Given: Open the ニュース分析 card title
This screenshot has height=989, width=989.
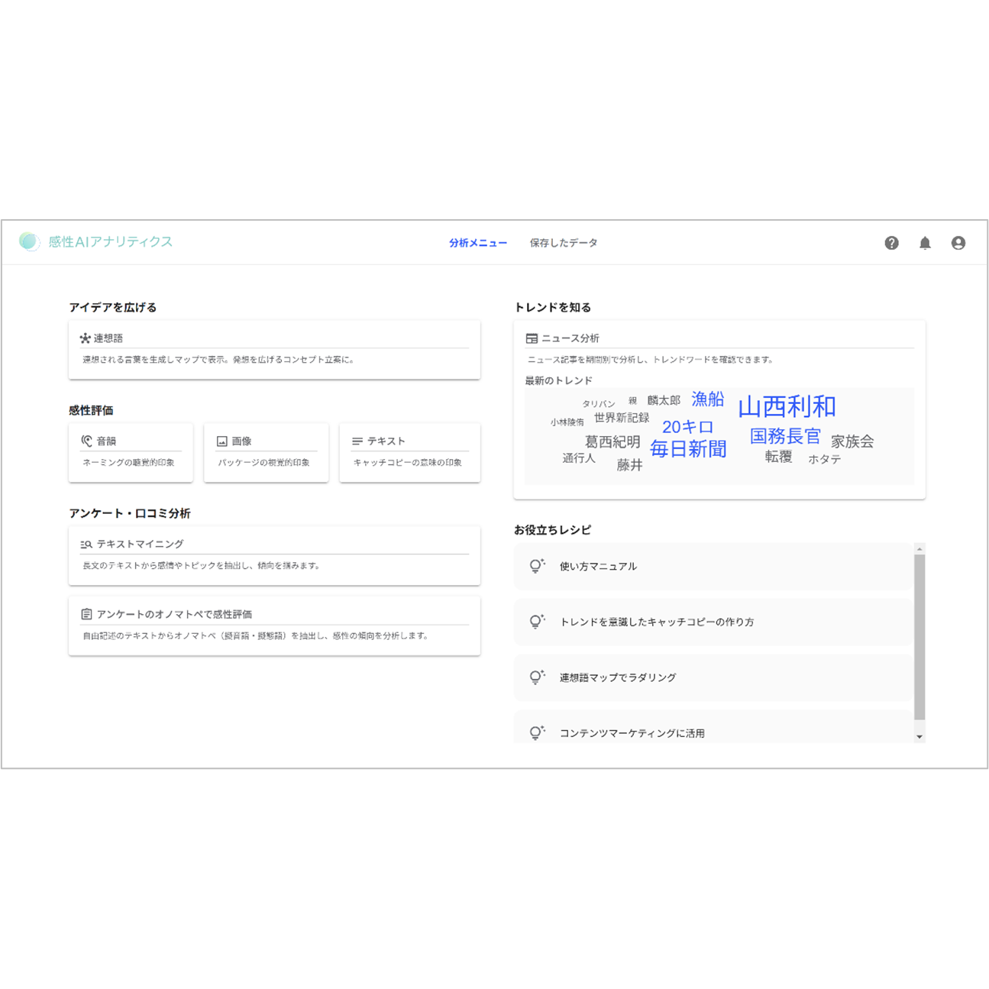Looking at the screenshot, I should [x=570, y=338].
